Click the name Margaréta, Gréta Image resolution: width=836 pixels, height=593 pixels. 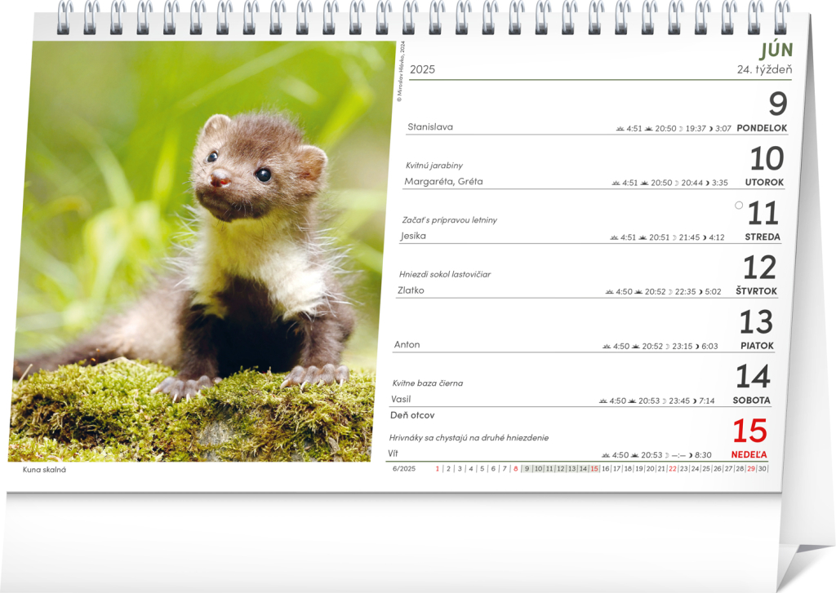click(x=443, y=182)
